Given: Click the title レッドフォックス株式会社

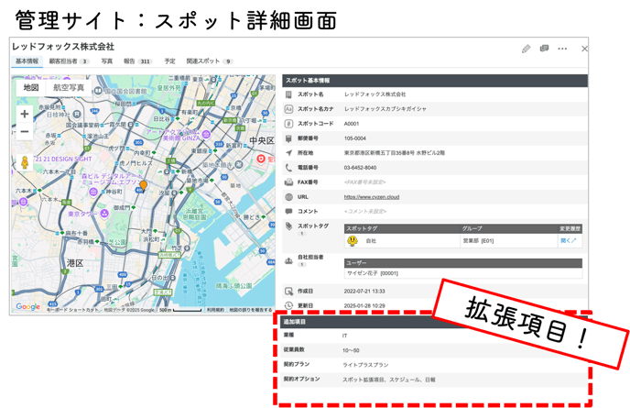Looking at the screenshot, I should (x=63, y=47).
